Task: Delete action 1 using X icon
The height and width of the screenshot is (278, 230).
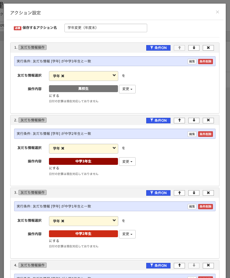Action: coord(208,48)
